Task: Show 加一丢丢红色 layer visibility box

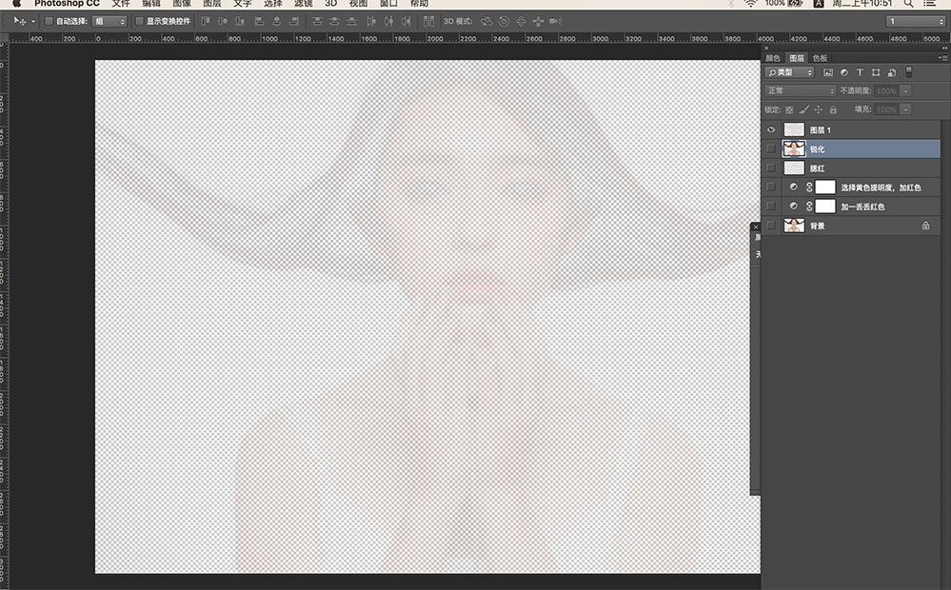Action: point(771,206)
